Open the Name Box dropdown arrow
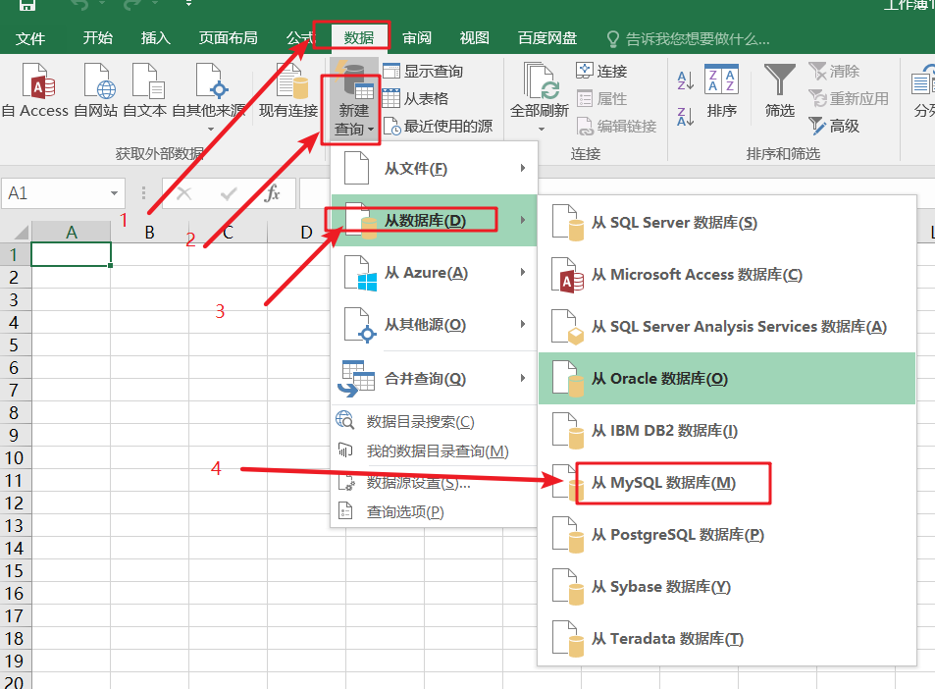Image resolution: width=935 pixels, height=689 pixels. (113, 193)
